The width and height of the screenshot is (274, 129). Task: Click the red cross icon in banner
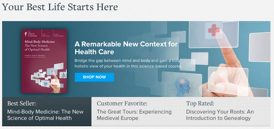(x=214, y=30)
